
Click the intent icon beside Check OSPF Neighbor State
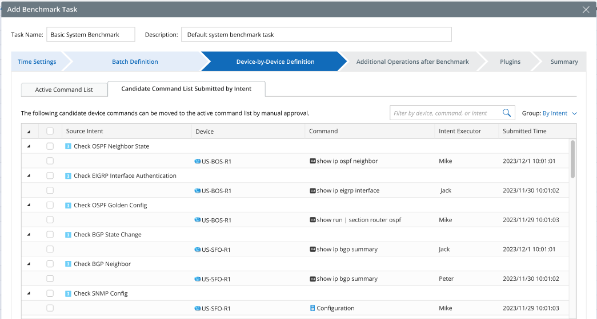[68, 146]
